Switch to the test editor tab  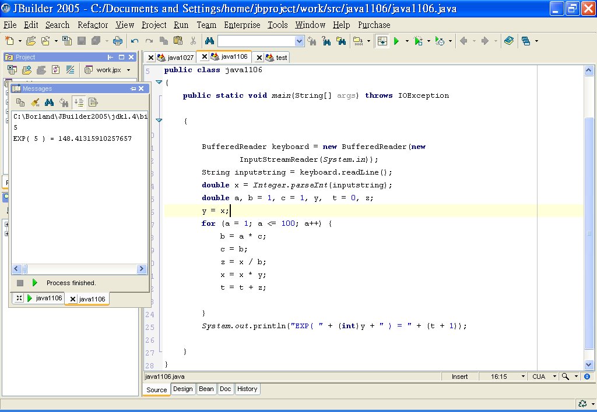click(x=282, y=58)
